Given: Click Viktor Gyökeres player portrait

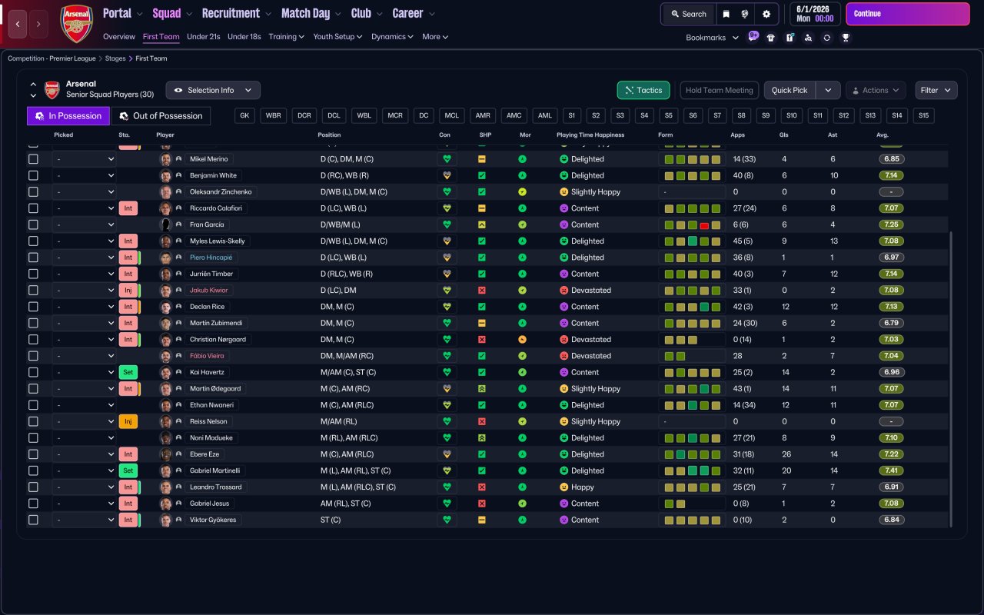Looking at the screenshot, I should click(165, 520).
